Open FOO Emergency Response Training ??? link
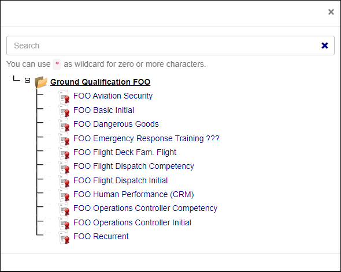The image size is (341, 272). (146, 138)
